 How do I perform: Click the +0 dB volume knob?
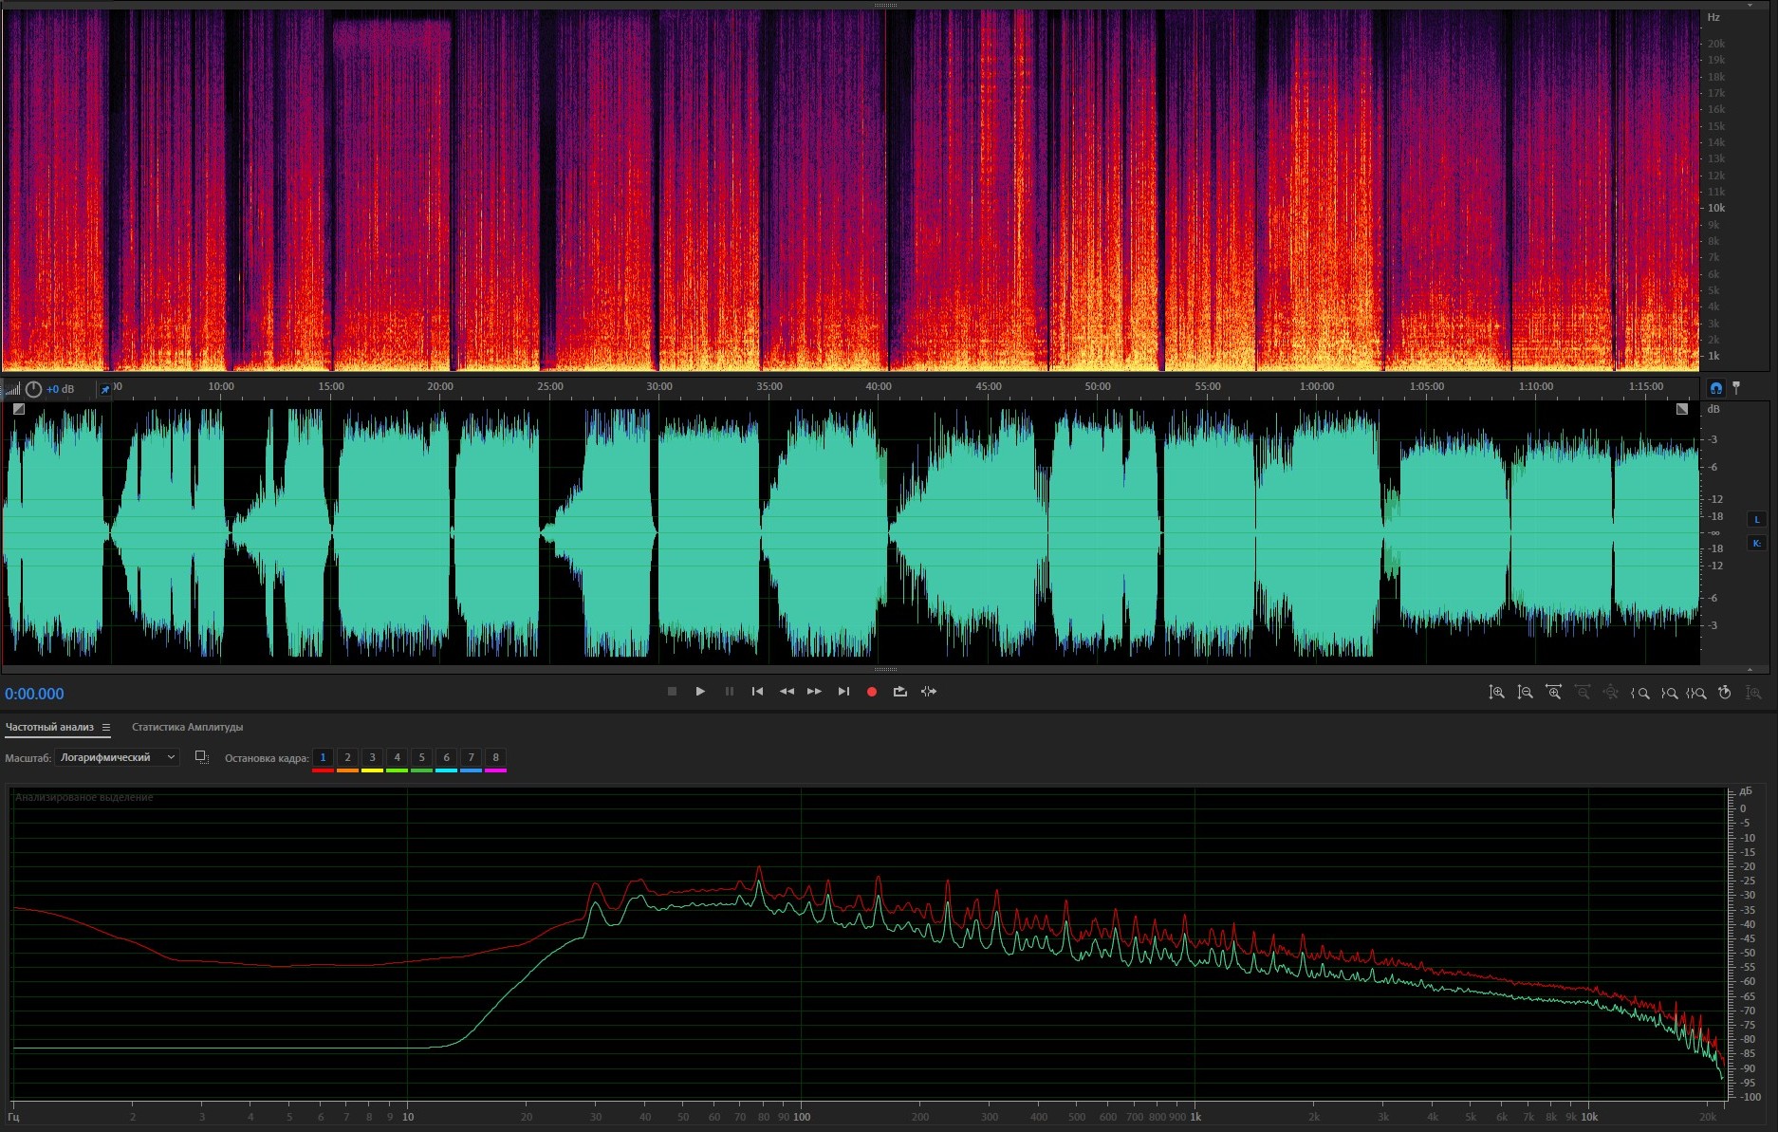click(x=34, y=389)
